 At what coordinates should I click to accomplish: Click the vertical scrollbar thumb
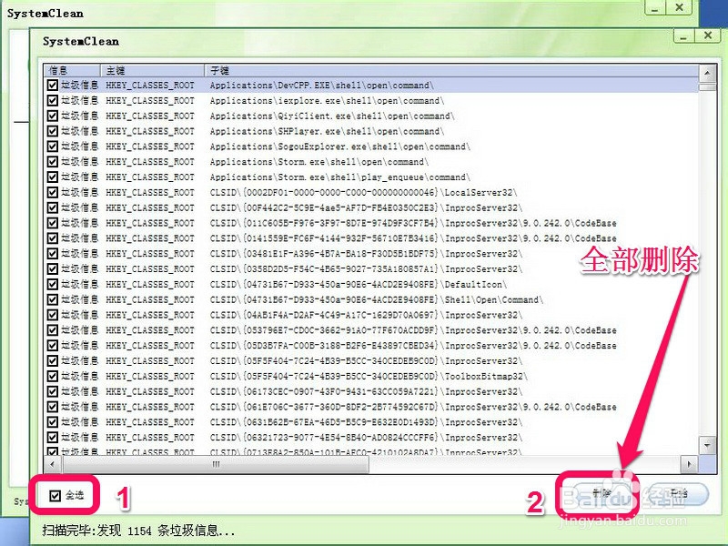coord(707,86)
